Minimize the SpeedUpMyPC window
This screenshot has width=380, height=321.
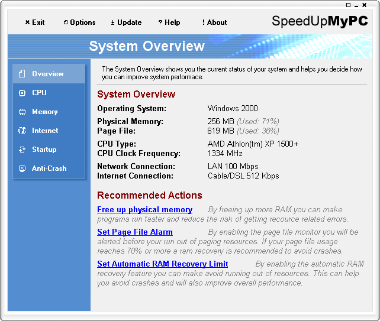click(356, 5)
